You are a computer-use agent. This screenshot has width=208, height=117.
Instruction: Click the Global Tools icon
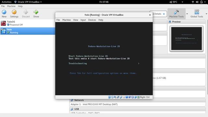point(197,12)
